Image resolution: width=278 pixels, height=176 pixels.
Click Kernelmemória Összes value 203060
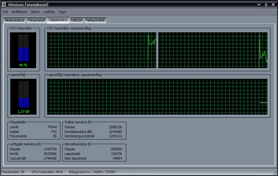116,149
